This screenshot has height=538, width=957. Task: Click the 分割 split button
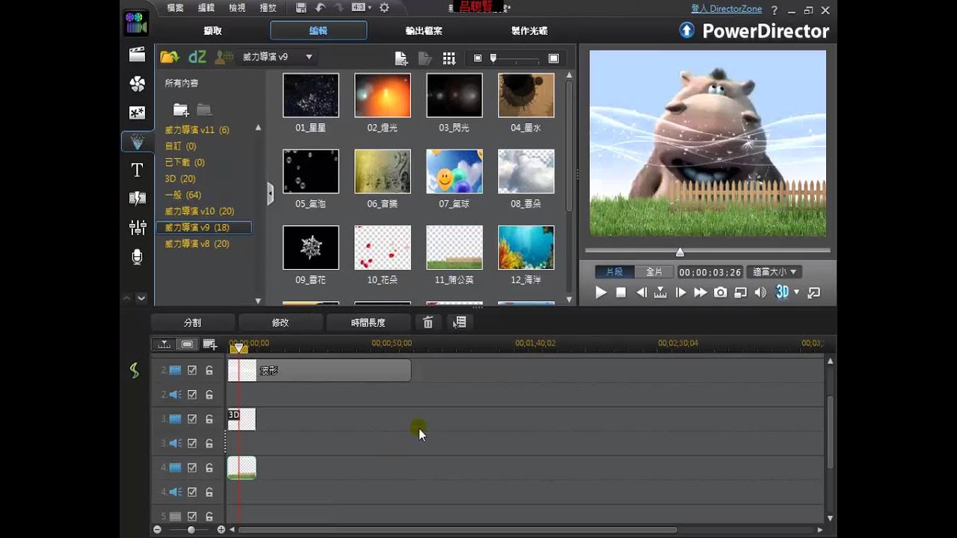pos(193,323)
